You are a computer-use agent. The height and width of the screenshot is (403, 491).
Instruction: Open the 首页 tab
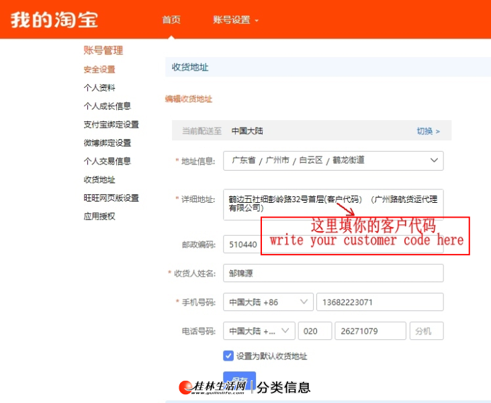point(171,19)
